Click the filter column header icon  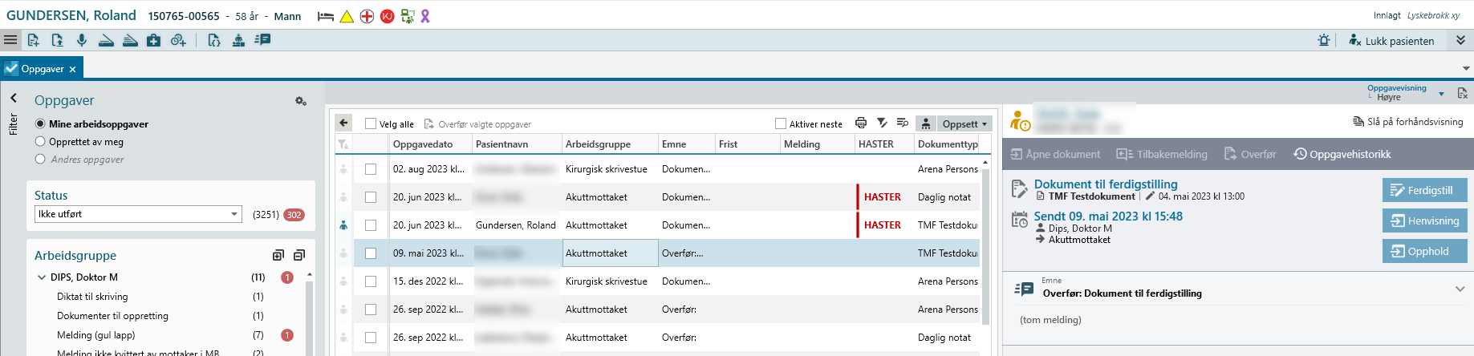click(343, 144)
